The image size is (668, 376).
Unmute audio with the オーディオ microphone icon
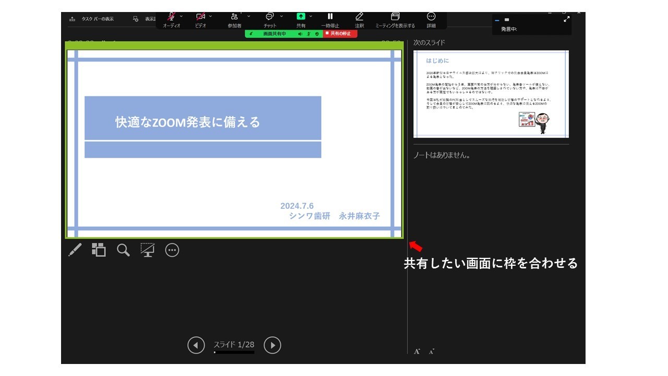(x=171, y=16)
